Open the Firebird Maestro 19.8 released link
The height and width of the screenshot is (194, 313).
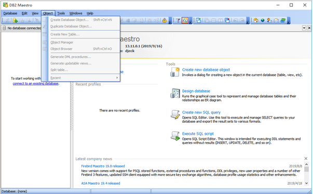pyautogui.click(x=103, y=166)
